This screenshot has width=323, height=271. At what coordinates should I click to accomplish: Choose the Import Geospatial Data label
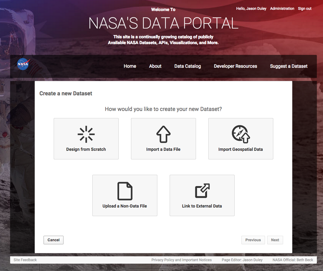[240, 149]
